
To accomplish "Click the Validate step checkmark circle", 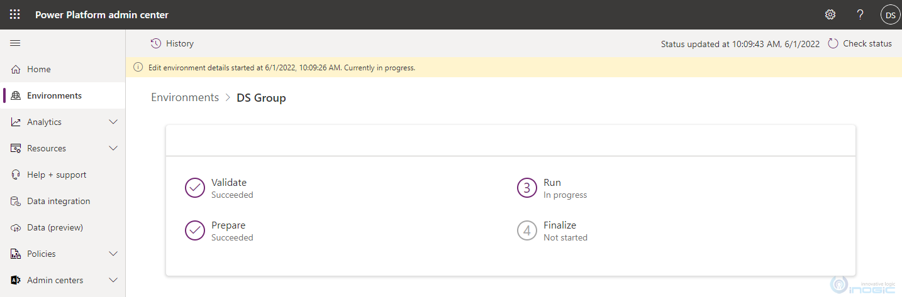I will [195, 188].
